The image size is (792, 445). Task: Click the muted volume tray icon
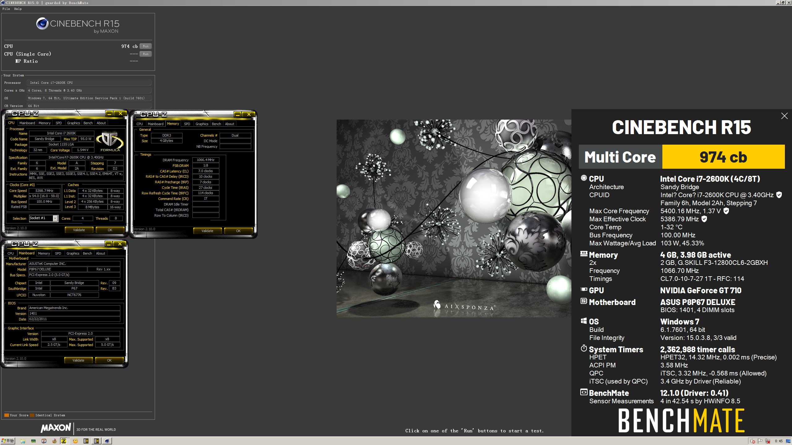click(753, 441)
